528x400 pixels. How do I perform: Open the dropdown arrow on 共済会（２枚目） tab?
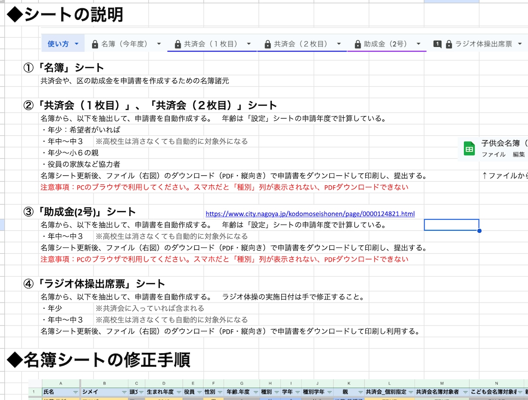point(339,44)
